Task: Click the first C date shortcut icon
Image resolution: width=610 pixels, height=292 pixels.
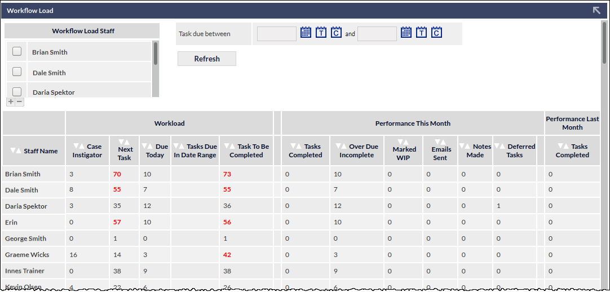Action: pos(336,32)
